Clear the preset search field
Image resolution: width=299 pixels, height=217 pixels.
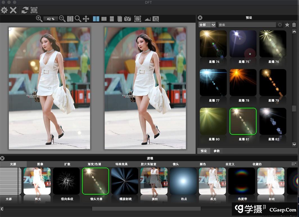click(x=280, y=25)
